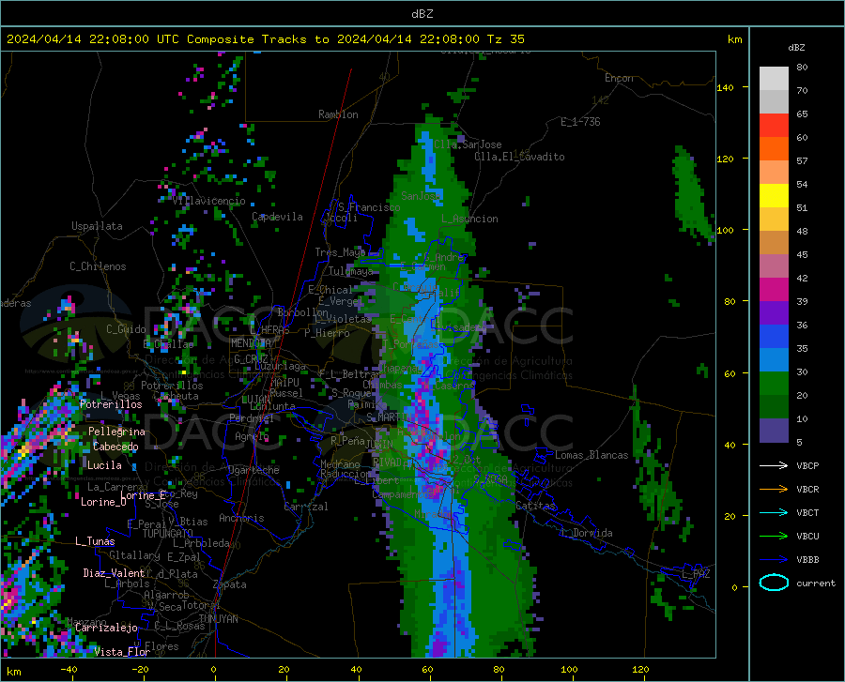Click the 'Ugarteche' label
This screenshot has width=845, height=682.
coord(253,470)
